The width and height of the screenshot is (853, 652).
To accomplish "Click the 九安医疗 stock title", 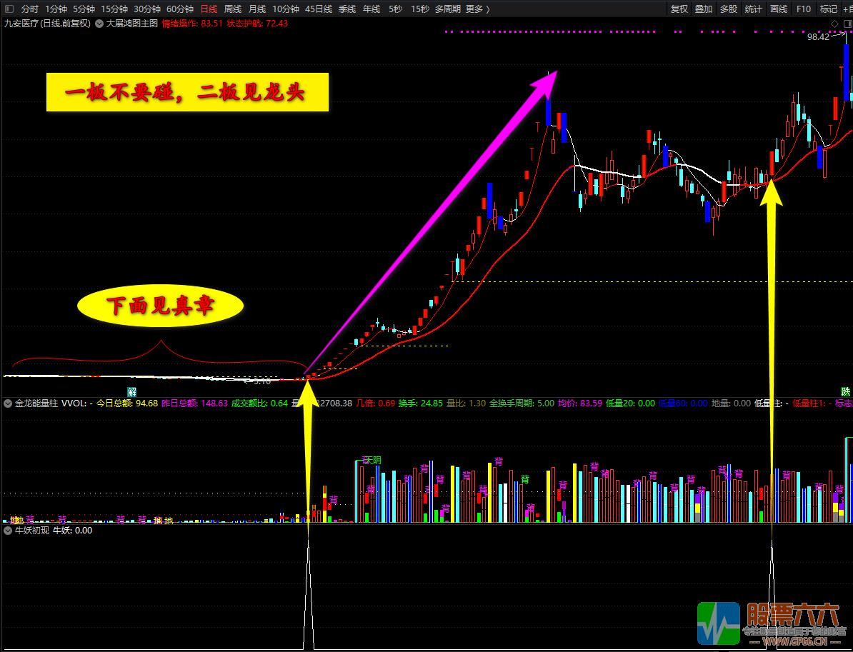I will click(47, 24).
